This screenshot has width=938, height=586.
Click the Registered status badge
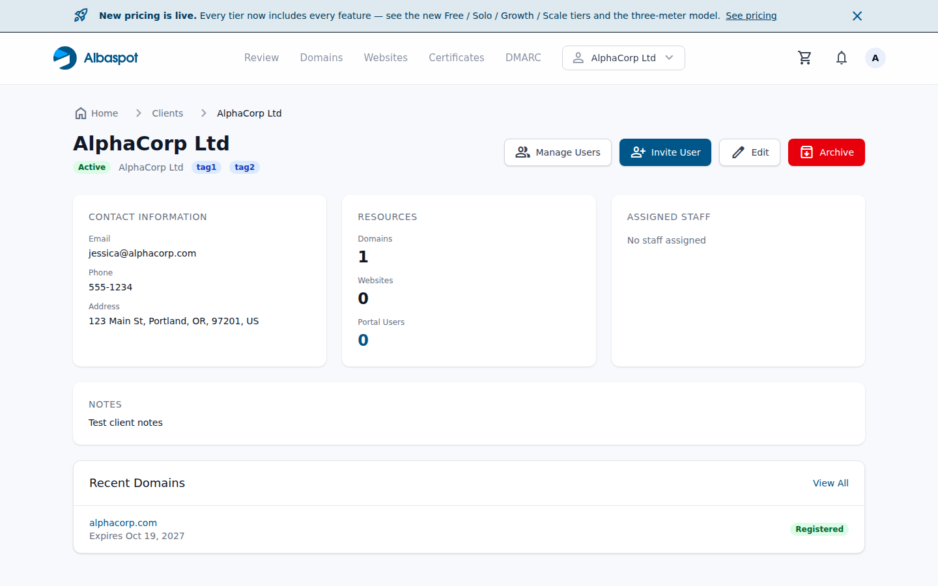point(819,529)
